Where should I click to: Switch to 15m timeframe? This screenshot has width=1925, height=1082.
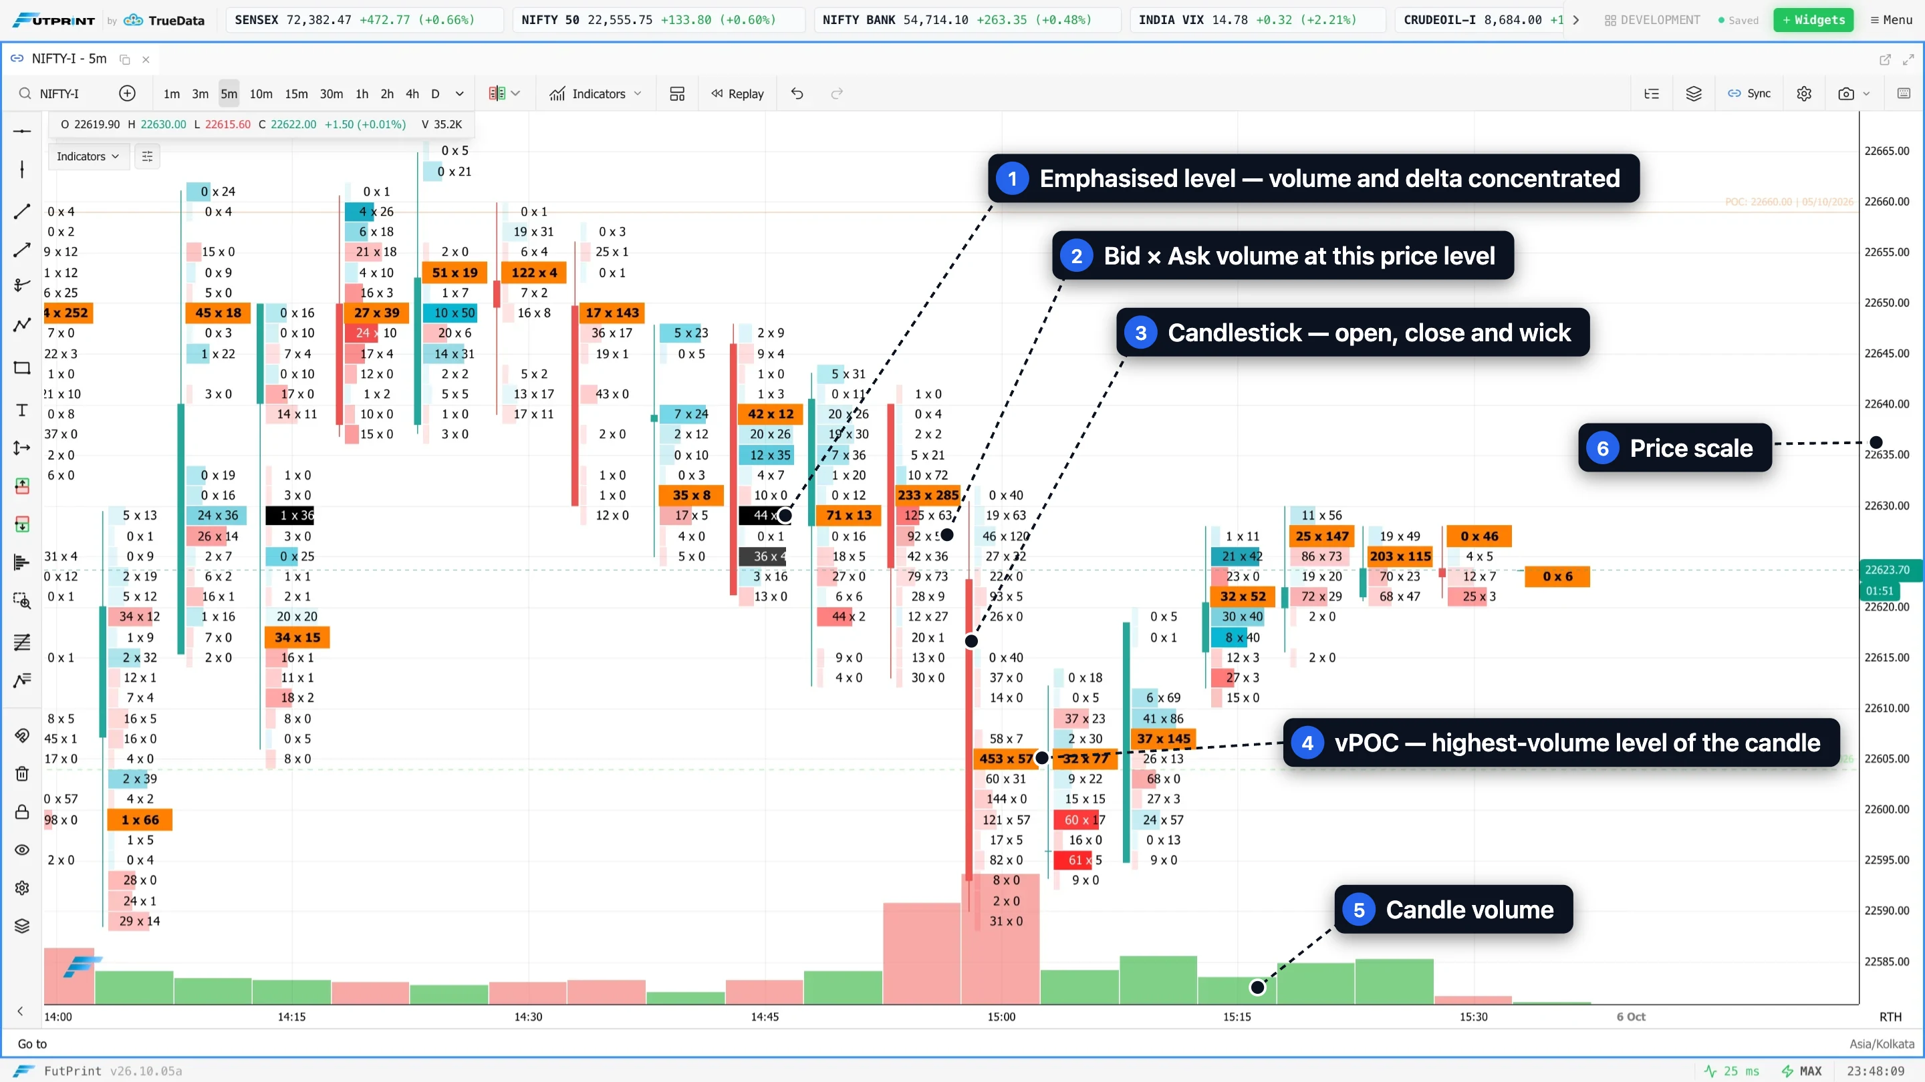(296, 94)
